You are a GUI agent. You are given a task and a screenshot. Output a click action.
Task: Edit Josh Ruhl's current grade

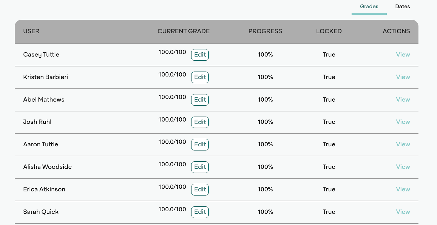click(x=200, y=122)
